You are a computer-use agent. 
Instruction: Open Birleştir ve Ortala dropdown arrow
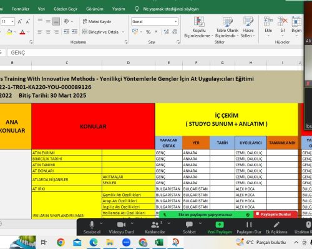click(x=123, y=32)
